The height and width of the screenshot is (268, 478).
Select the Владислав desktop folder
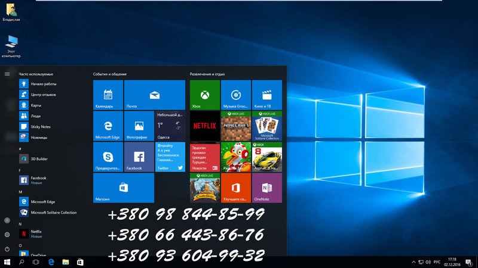[11, 13]
